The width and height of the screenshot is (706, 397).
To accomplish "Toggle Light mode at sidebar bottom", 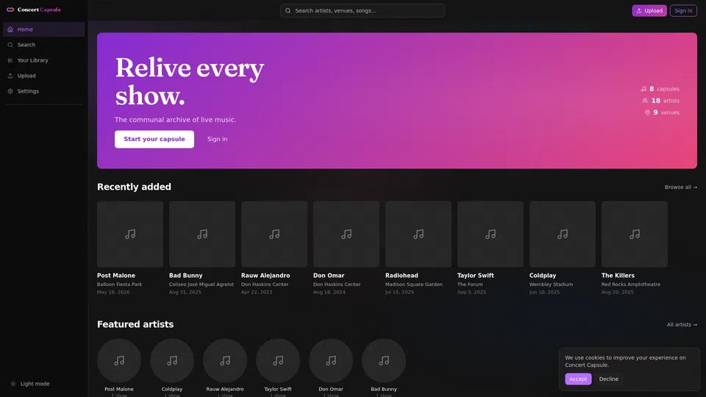I will 30,384.
